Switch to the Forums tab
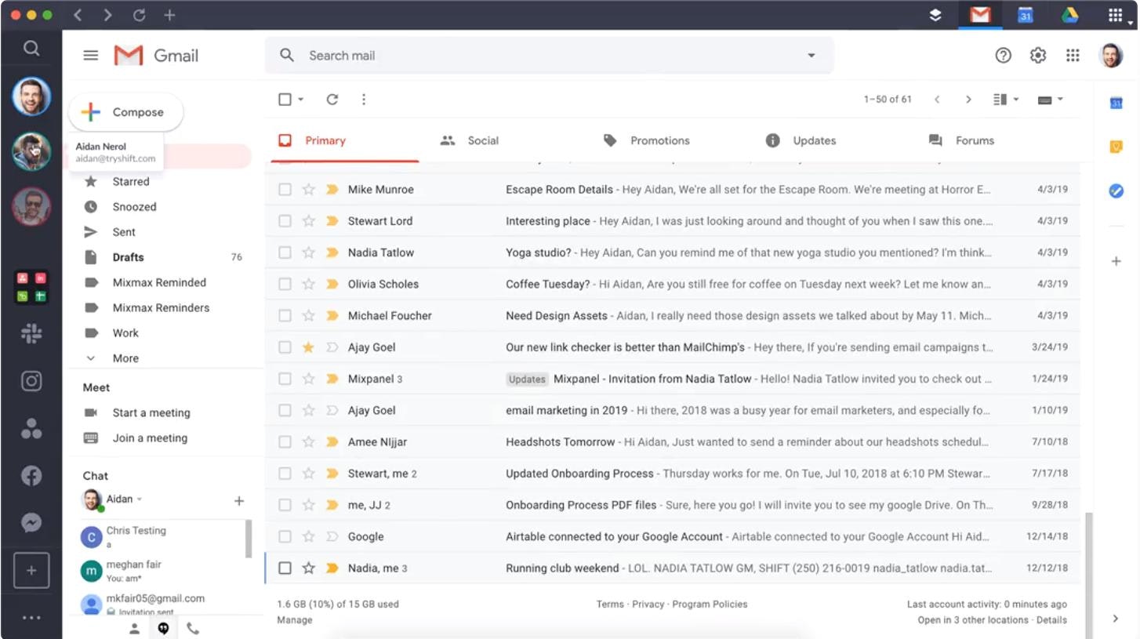Screen dimensions: 1140x639 961,140
